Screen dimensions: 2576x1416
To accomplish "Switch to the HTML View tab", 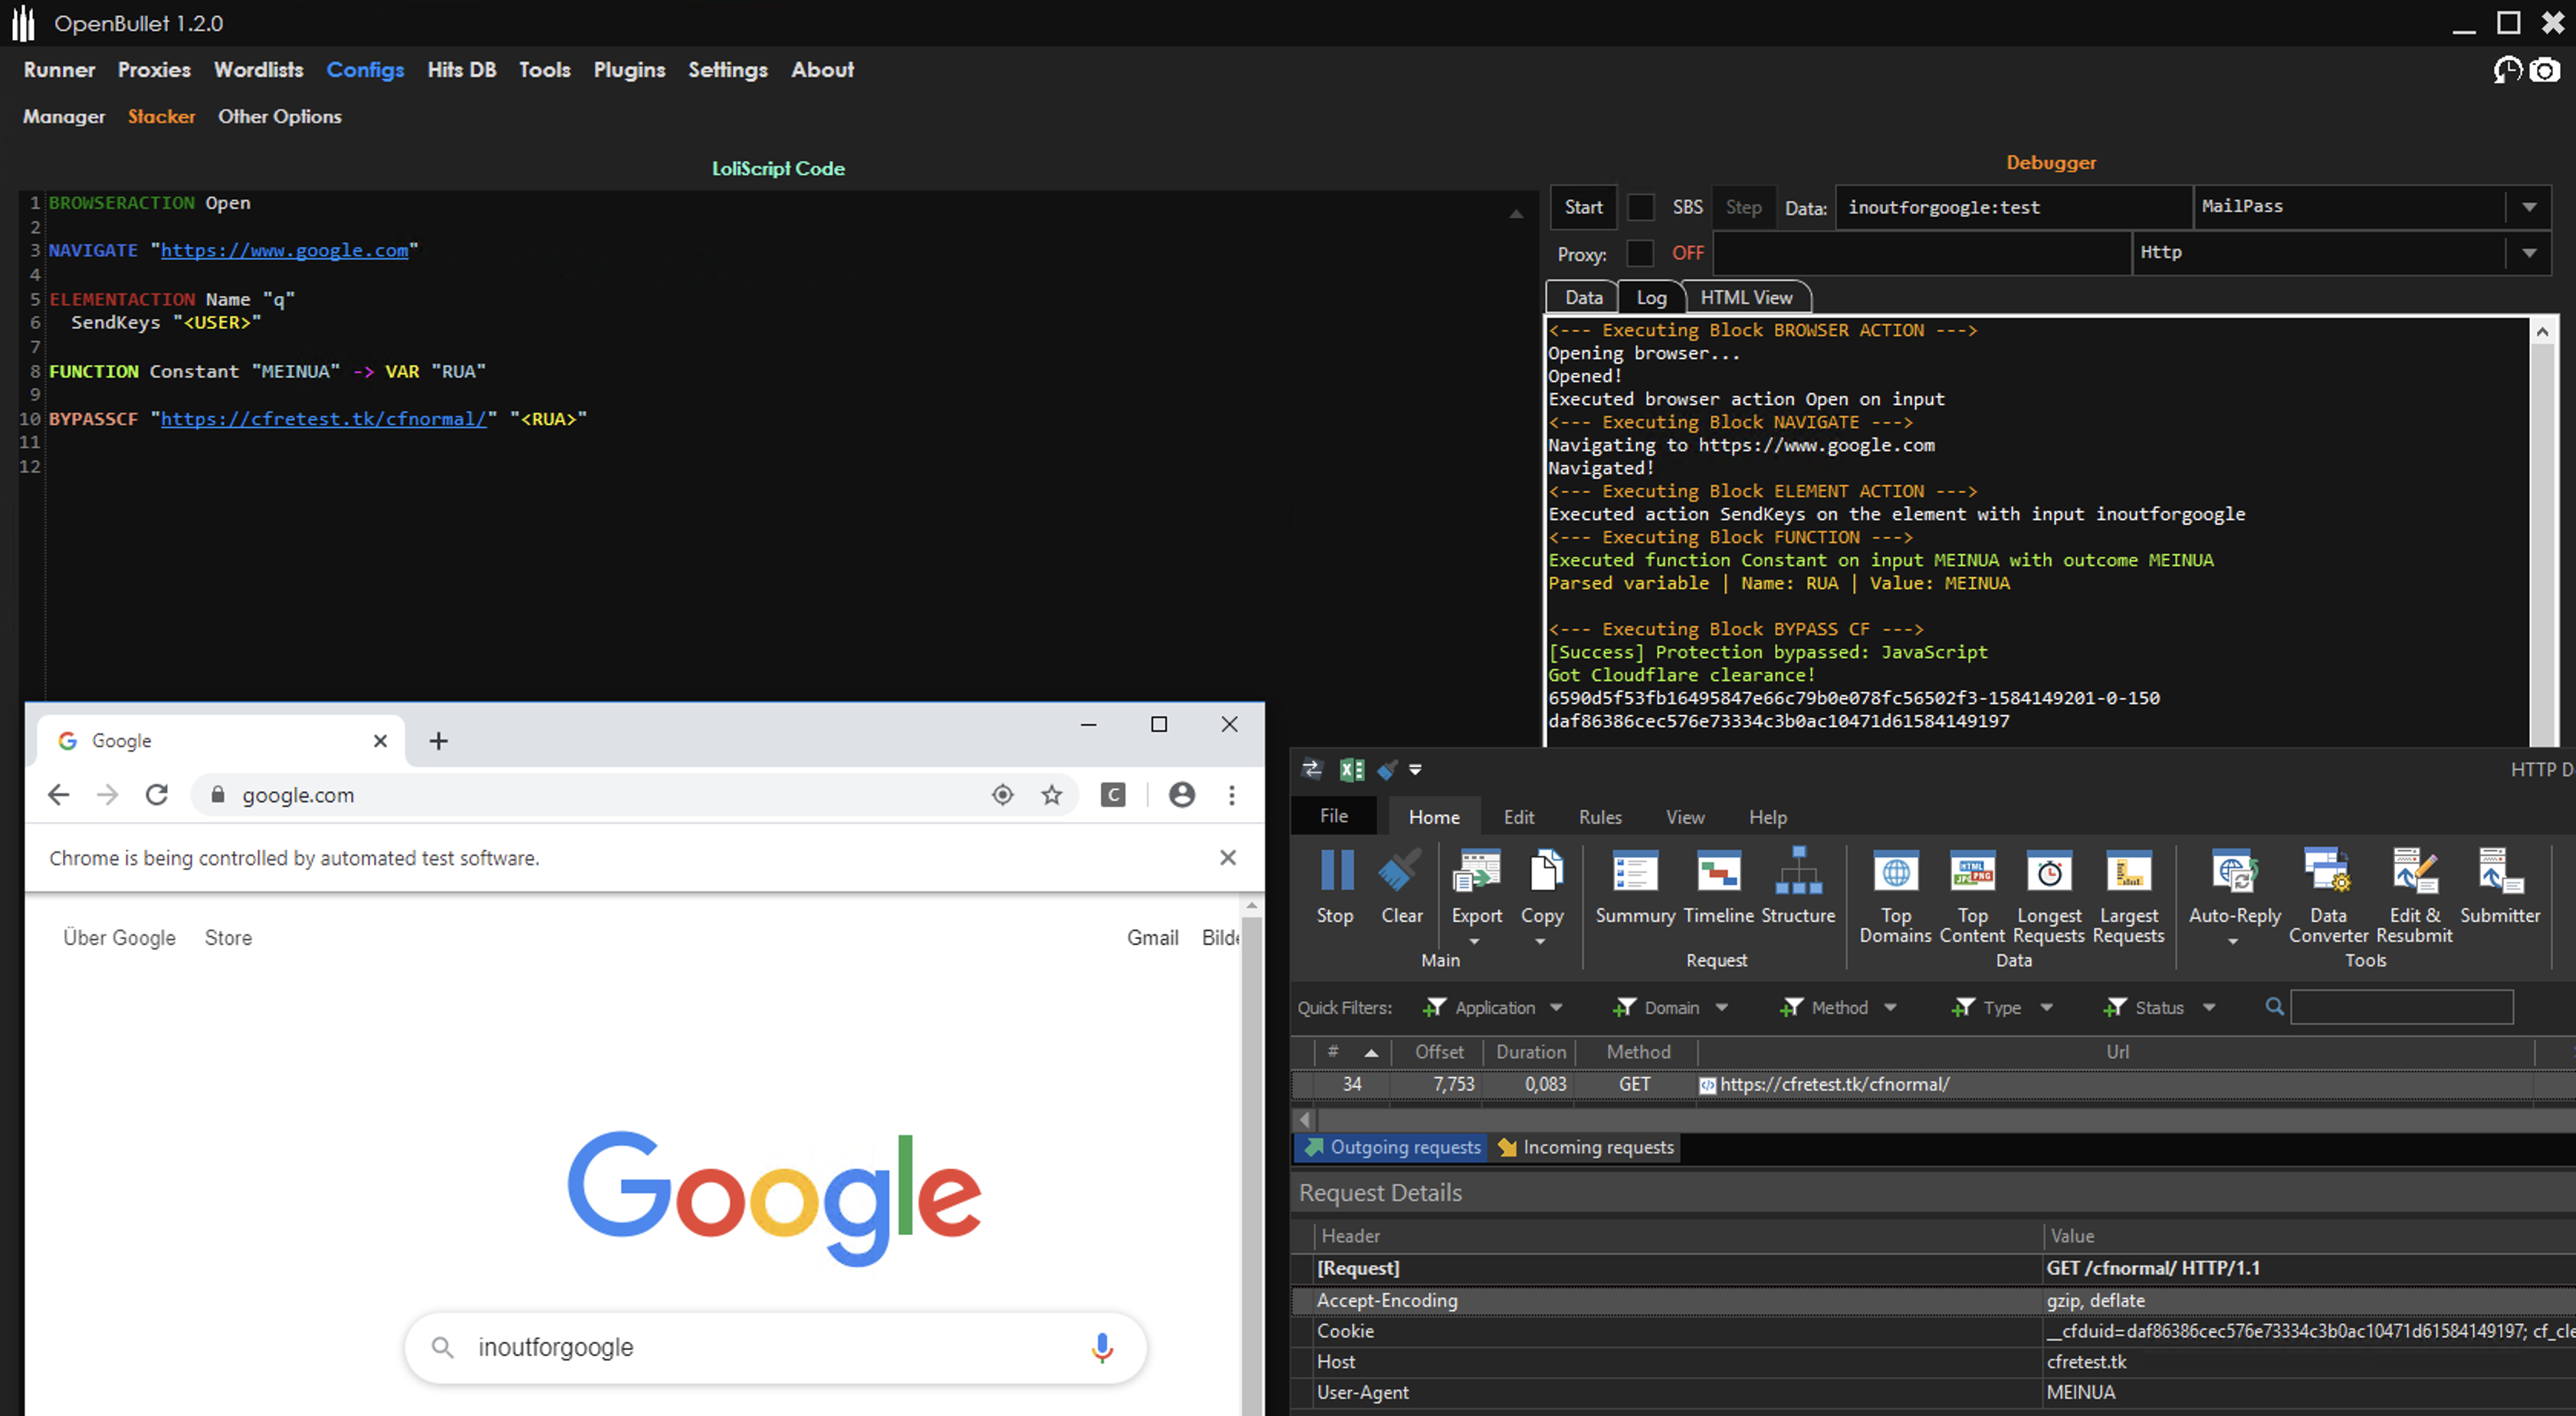I will [x=1746, y=297].
